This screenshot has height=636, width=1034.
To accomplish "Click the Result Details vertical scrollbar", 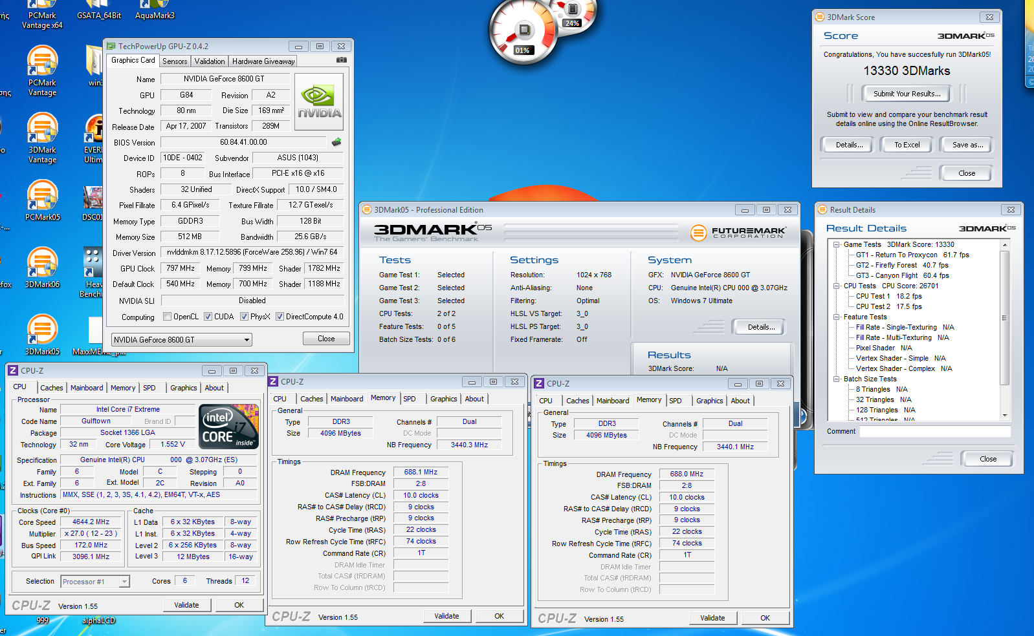I will (1005, 330).
